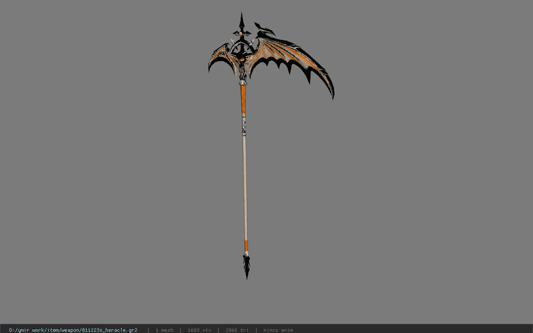
Task: Click the '1683 vtx' vertex count
Action: (199, 330)
